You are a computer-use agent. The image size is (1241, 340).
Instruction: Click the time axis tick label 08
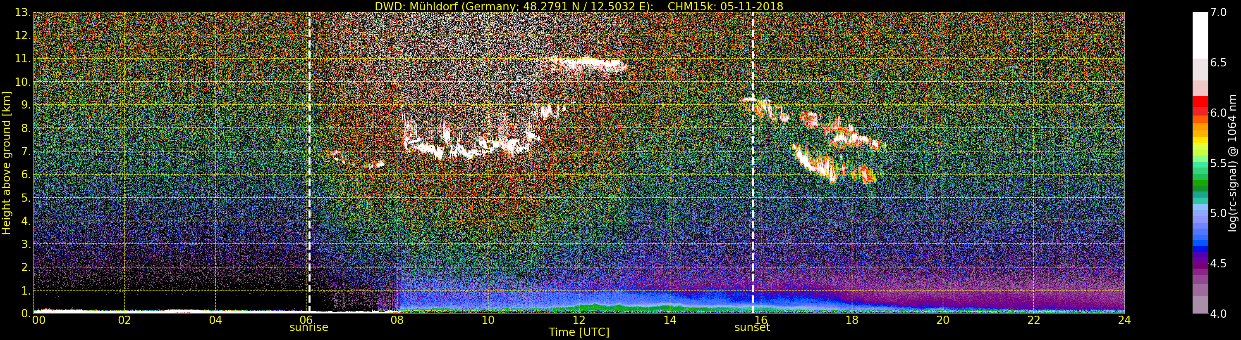point(397,320)
